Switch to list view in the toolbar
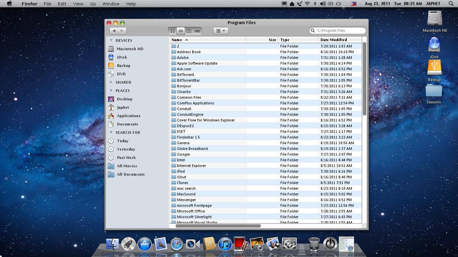Viewport: 458px width, 257px height. tap(181, 31)
